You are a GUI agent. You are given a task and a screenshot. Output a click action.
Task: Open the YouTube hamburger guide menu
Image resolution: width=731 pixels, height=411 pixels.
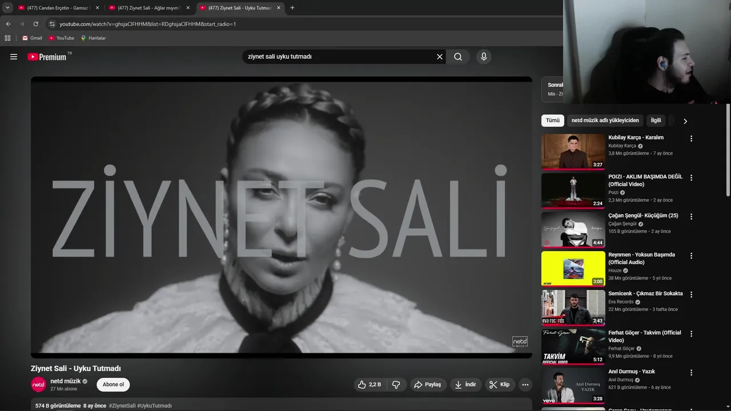pyautogui.click(x=14, y=57)
